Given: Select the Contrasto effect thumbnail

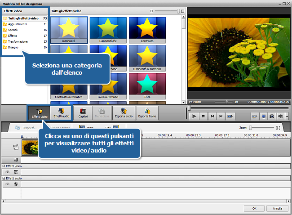Looking at the screenshot, I should tap(147, 30).
